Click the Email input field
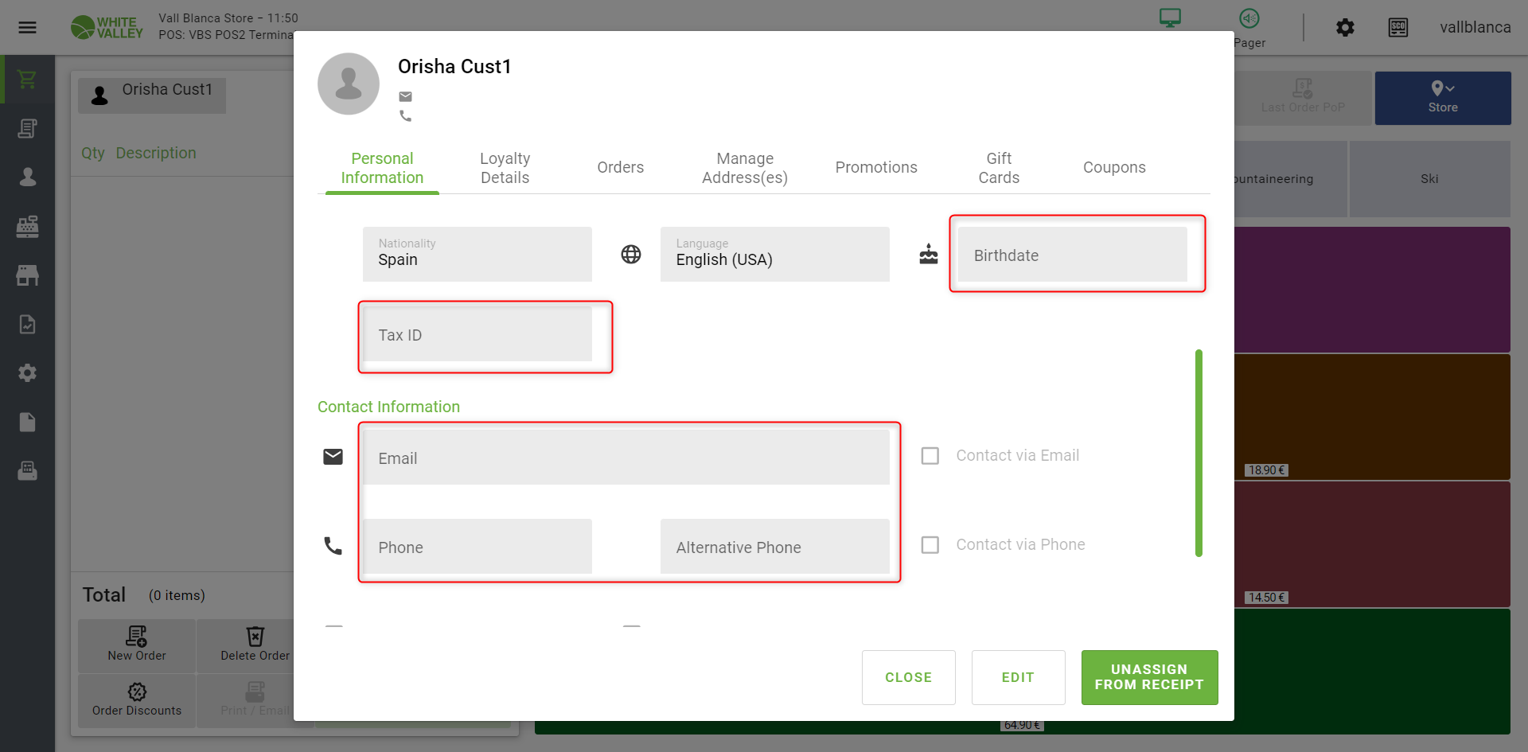The width and height of the screenshot is (1528, 752). pyautogui.click(x=626, y=458)
